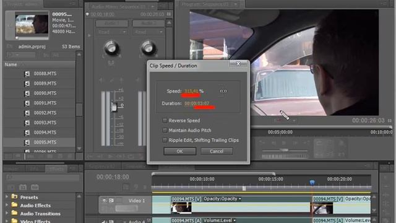Select the 00095.MTS file name
396x223 pixels.
[x=45, y=142]
